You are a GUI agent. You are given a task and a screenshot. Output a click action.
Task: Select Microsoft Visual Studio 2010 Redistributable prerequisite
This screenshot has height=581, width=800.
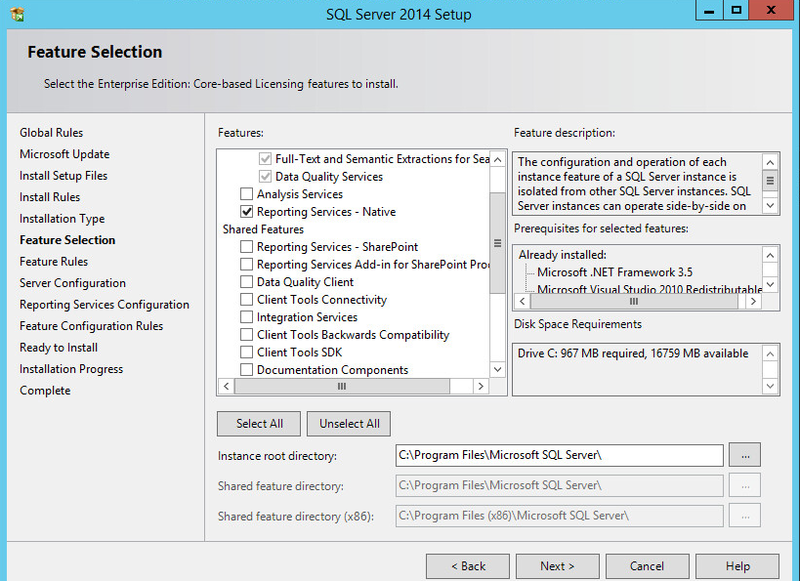pos(650,289)
